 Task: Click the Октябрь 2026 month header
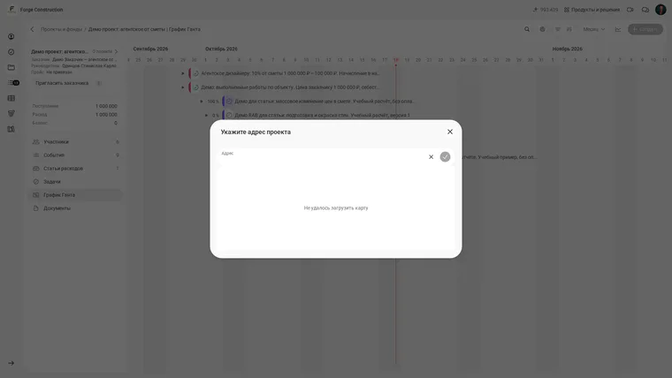click(221, 49)
